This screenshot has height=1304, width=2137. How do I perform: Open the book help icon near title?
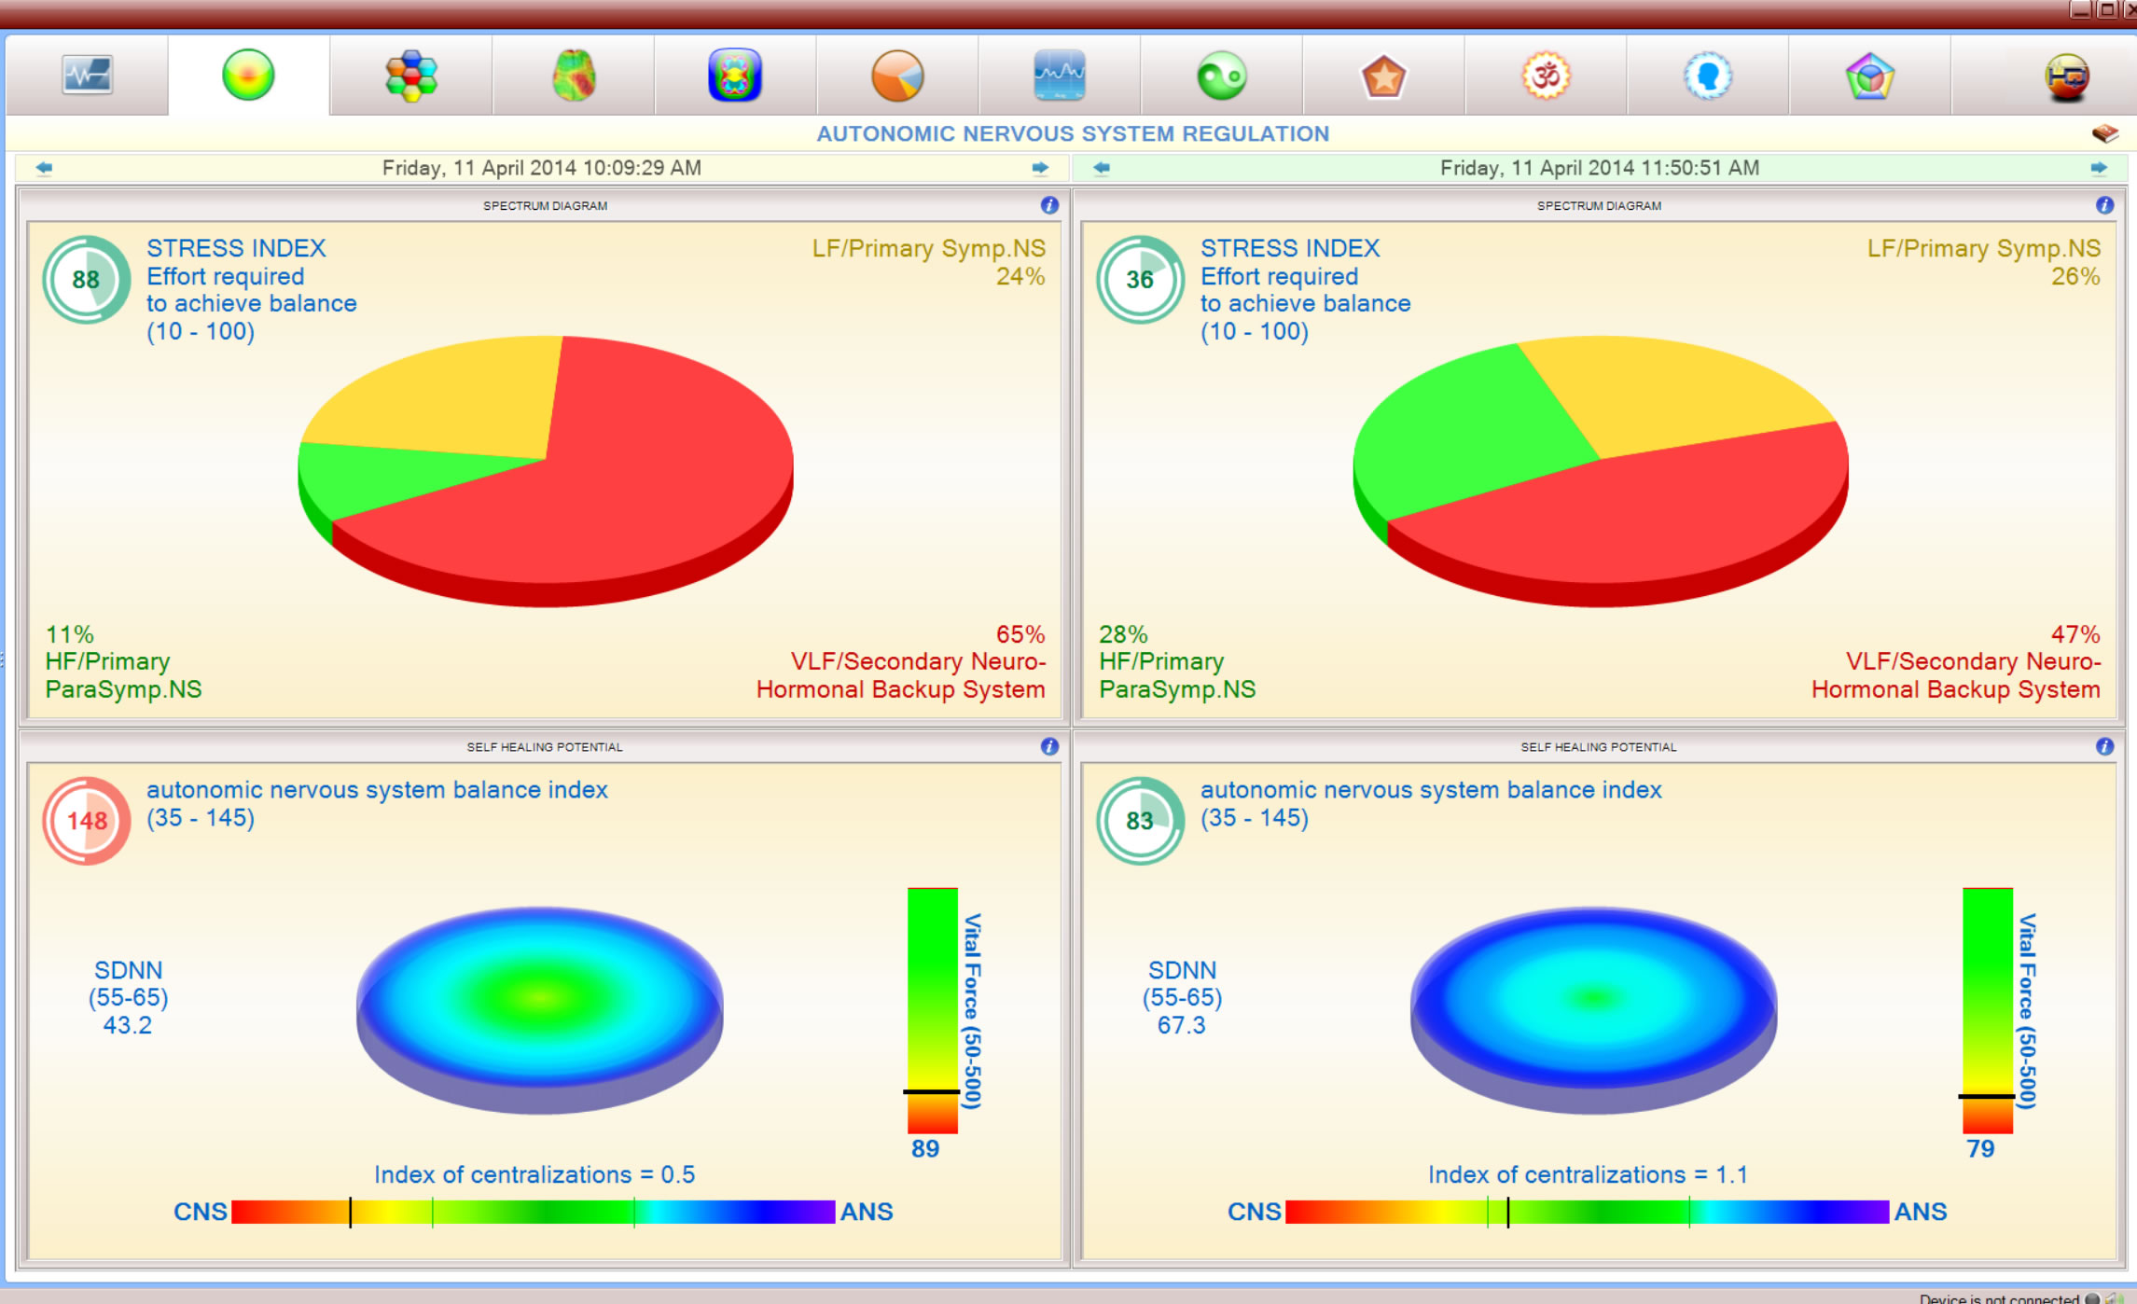coord(2104,133)
